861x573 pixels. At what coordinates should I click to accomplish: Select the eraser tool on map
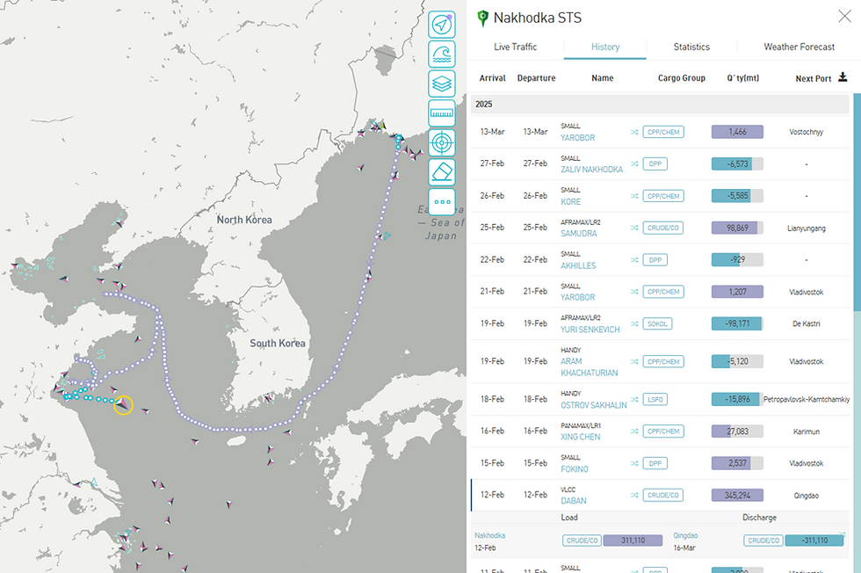(442, 172)
